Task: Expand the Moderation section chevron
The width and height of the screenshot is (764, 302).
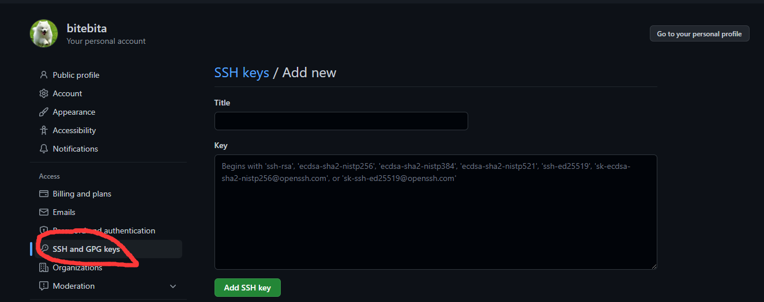Action: [x=173, y=286]
